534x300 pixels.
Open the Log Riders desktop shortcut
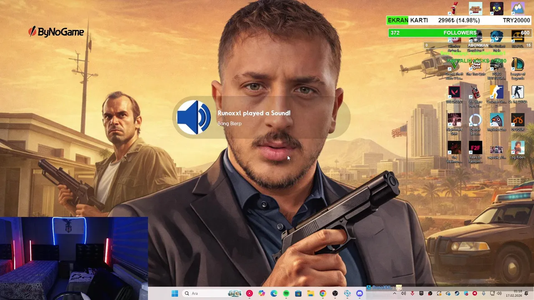tap(518, 151)
